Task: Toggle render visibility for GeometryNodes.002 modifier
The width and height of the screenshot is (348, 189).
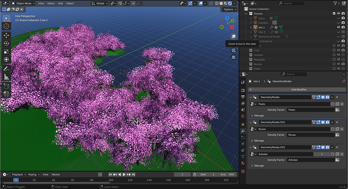Action: pos(328,147)
